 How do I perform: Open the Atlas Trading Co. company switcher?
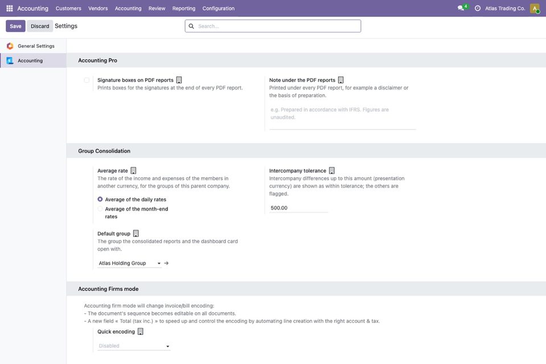point(505,9)
